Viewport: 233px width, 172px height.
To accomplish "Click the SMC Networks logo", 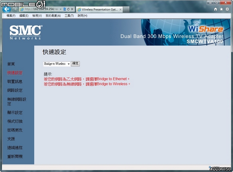I will [26, 32].
